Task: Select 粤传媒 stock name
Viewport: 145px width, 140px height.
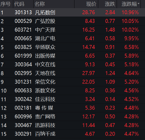Action: click(x=44, y=108)
